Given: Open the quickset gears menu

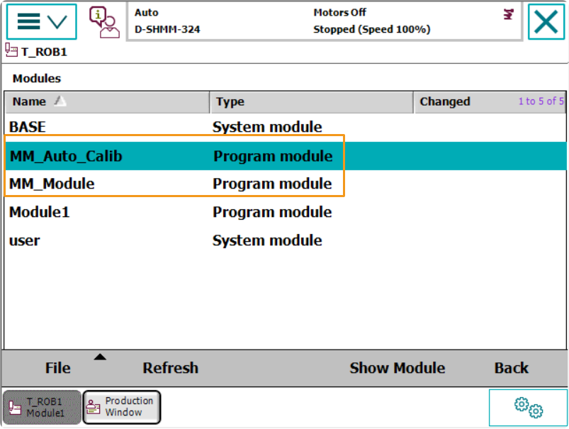Looking at the screenshot, I should [x=528, y=408].
